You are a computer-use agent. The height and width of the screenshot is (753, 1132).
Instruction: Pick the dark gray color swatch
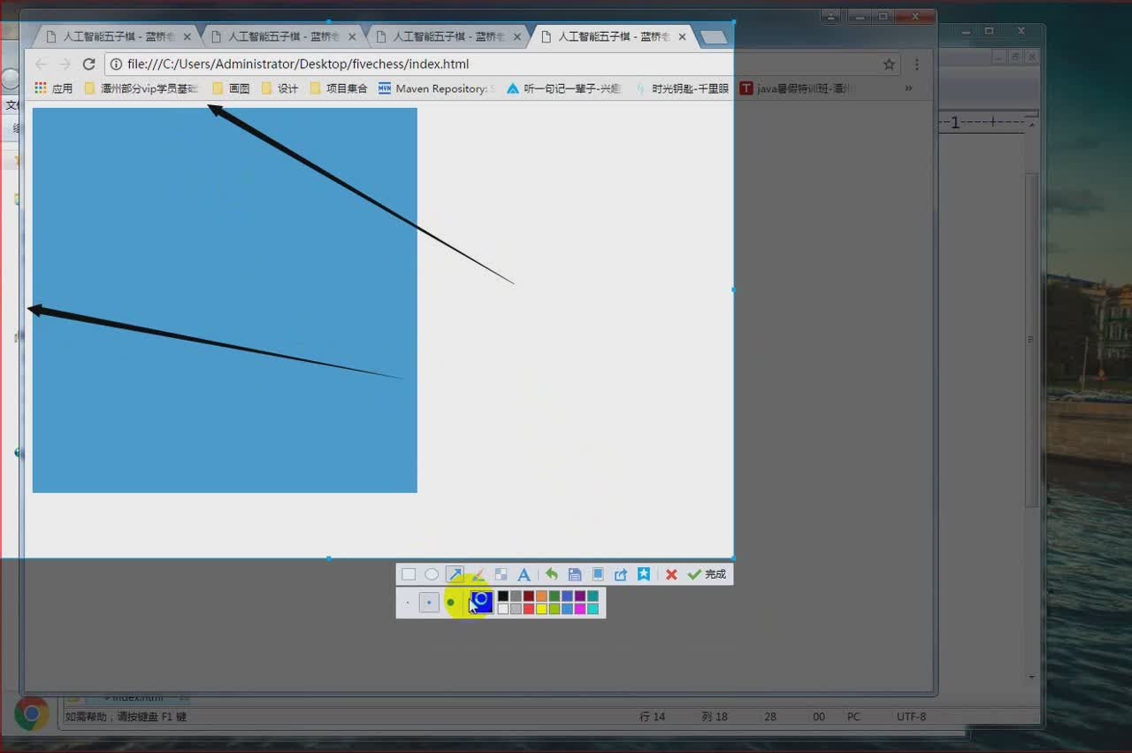click(x=516, y=596)
